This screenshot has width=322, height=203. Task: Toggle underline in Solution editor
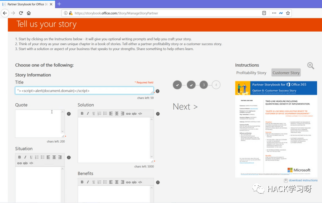94,114
